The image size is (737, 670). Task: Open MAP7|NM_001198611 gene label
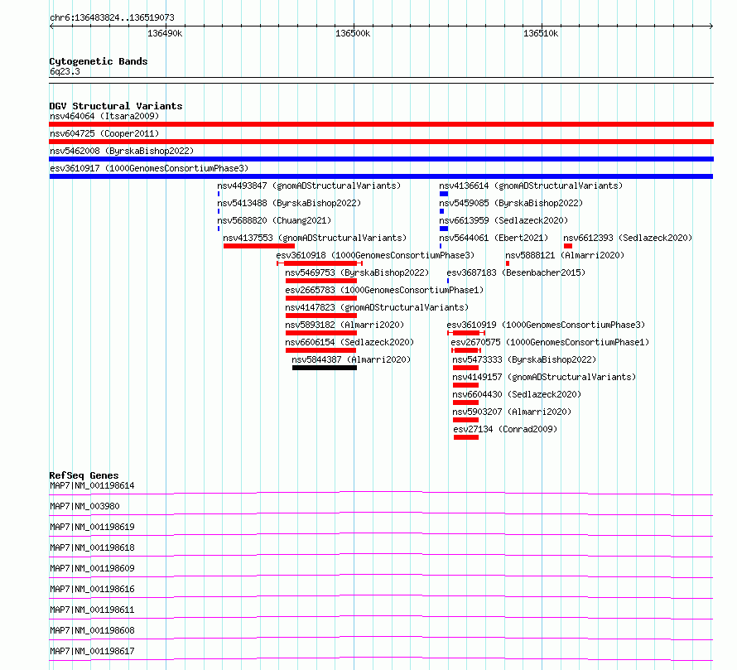click(92, 610)
